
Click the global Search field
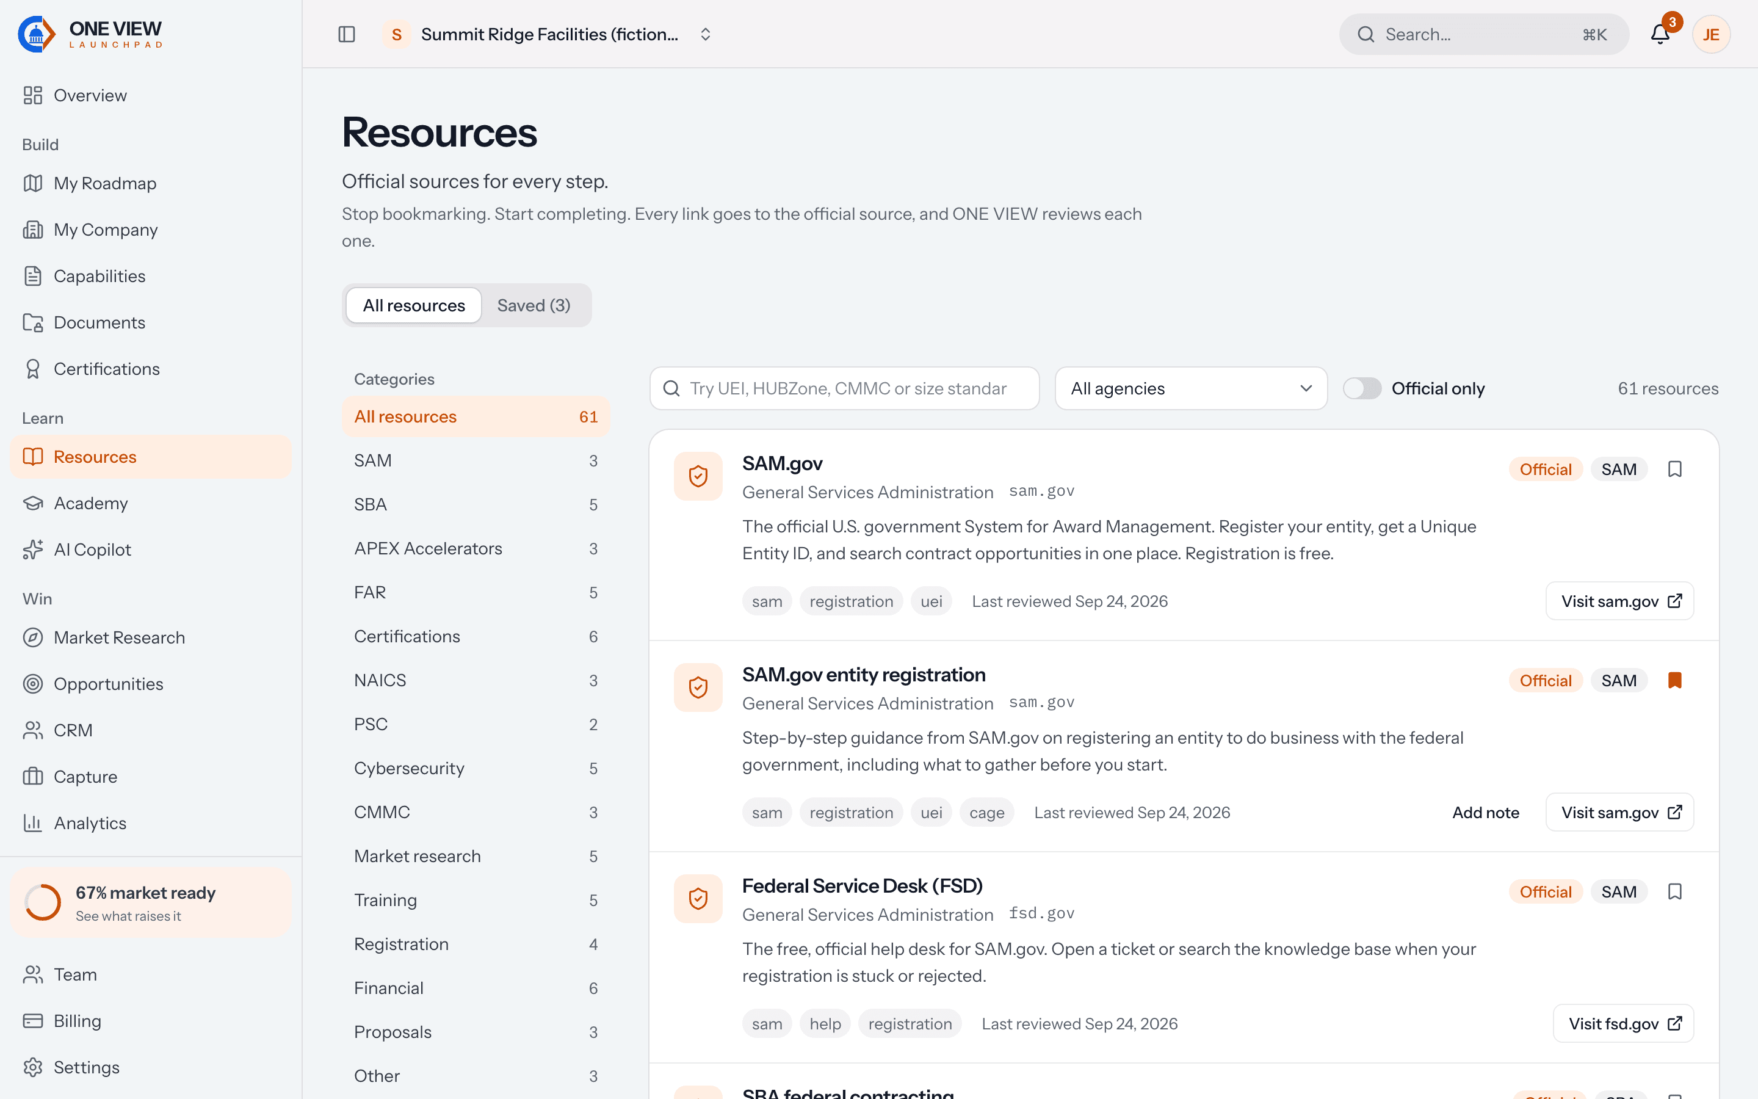1483,34
